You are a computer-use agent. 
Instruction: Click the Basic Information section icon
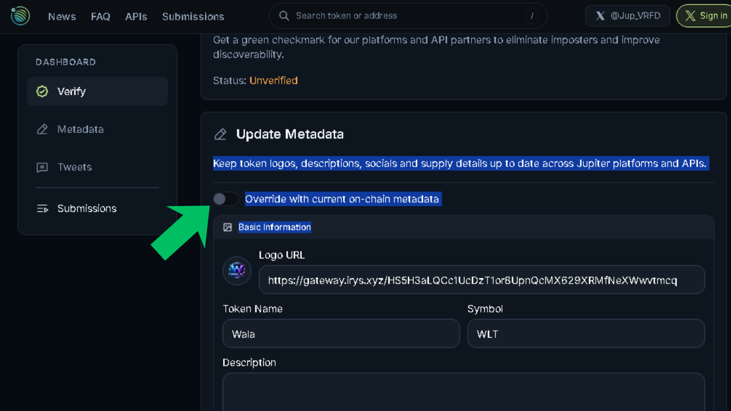pos(227,227)
